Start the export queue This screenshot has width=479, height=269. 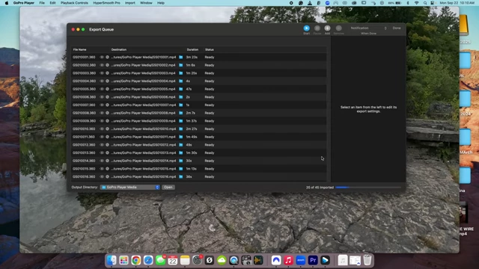click(306, 28)
